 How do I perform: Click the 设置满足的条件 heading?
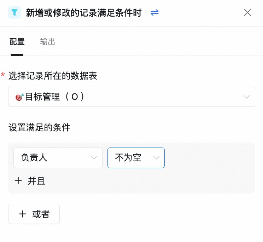click(40, 127)
